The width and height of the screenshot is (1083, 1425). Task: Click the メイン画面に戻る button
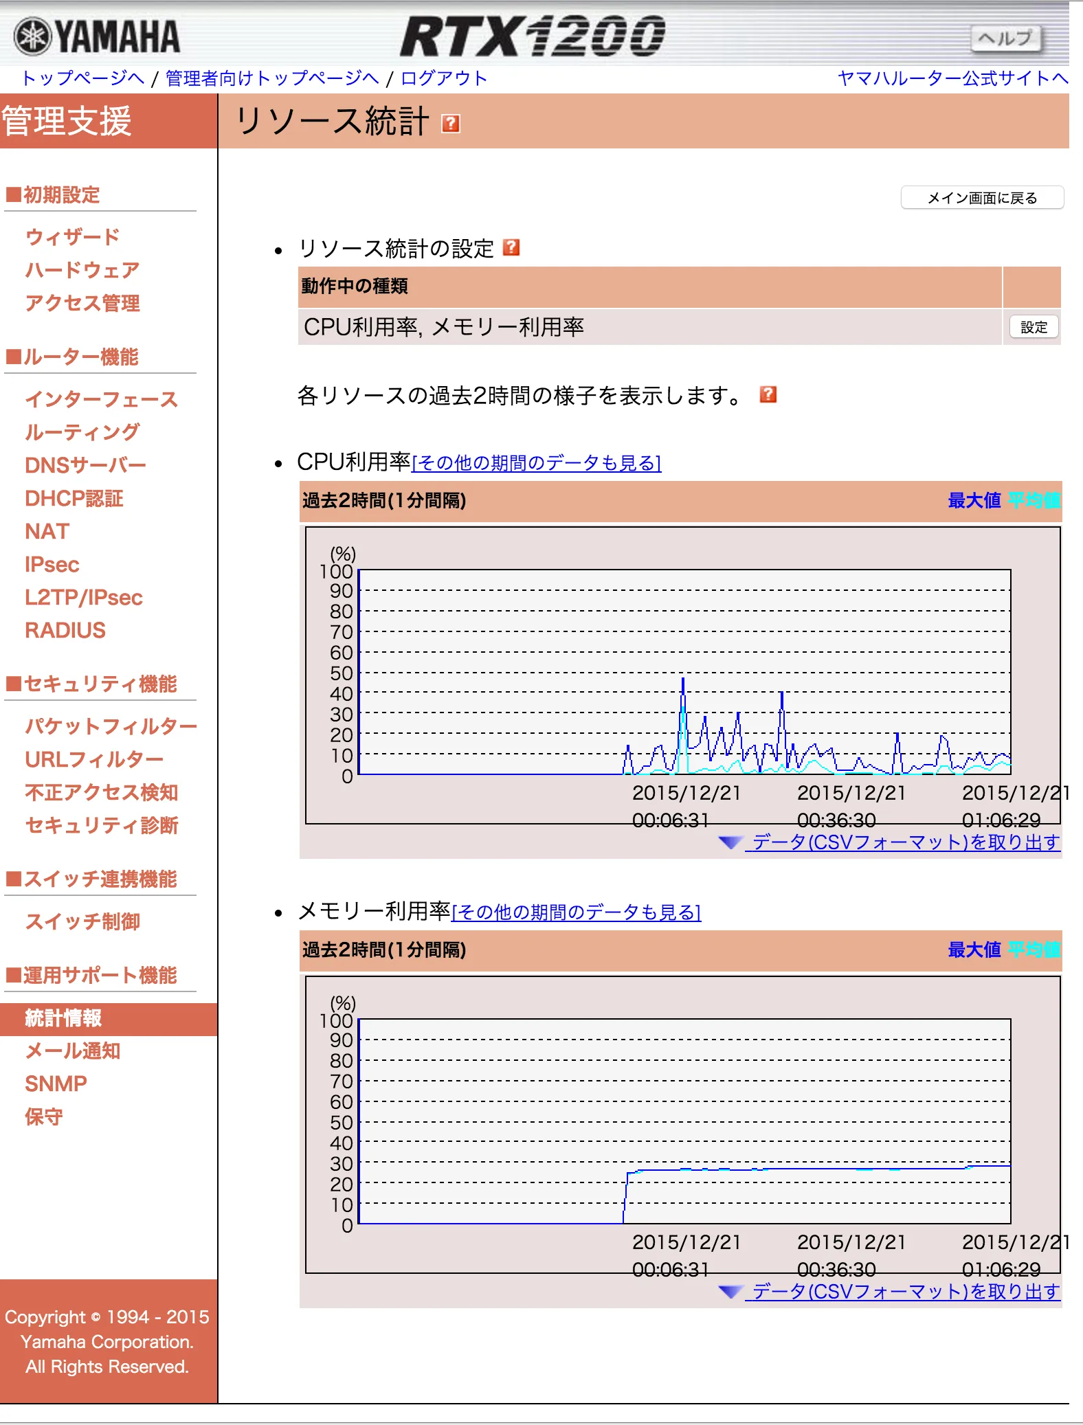point(981,198)
